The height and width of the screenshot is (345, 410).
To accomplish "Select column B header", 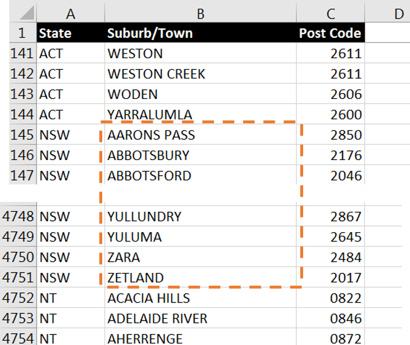I will point(200,13).
